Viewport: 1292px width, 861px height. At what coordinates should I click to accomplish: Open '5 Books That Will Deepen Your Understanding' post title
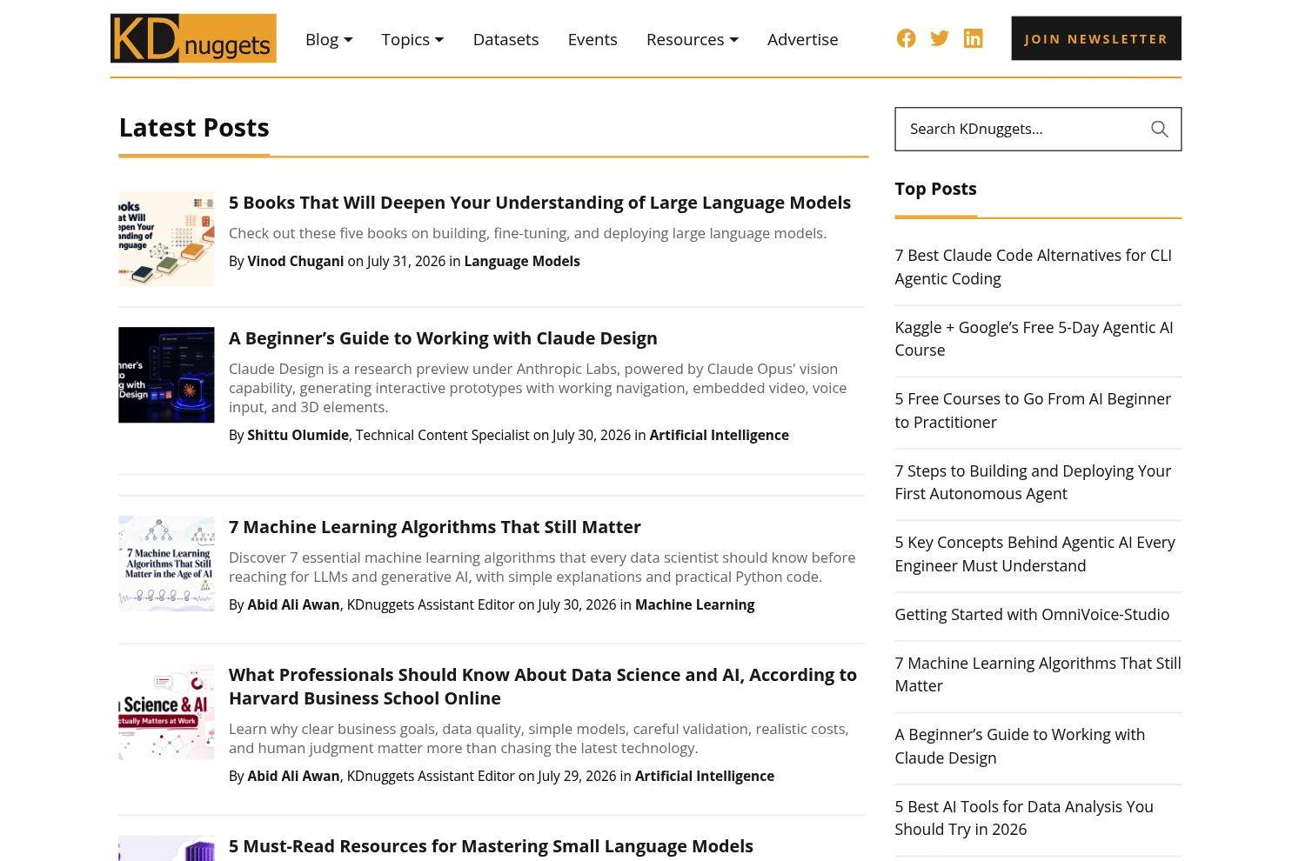[539, 203]
